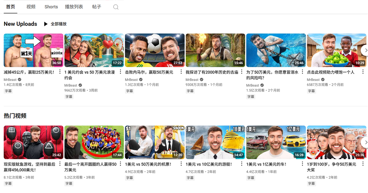Viewport: 368px width, 193px height.
Task: Click MrBeast channel name under 内马尔 video
Action: coord(132,80)
